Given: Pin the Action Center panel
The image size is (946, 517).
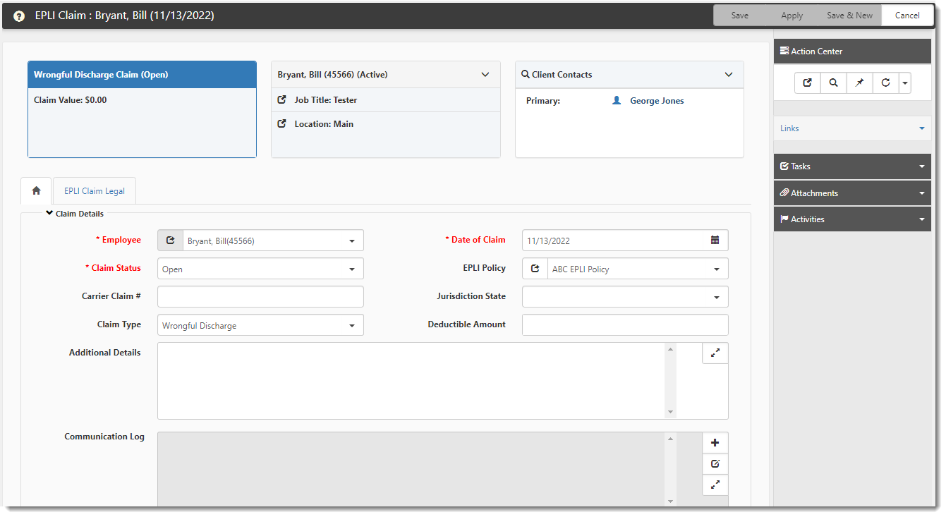Looking at the screenshot, I should [859, 83].
